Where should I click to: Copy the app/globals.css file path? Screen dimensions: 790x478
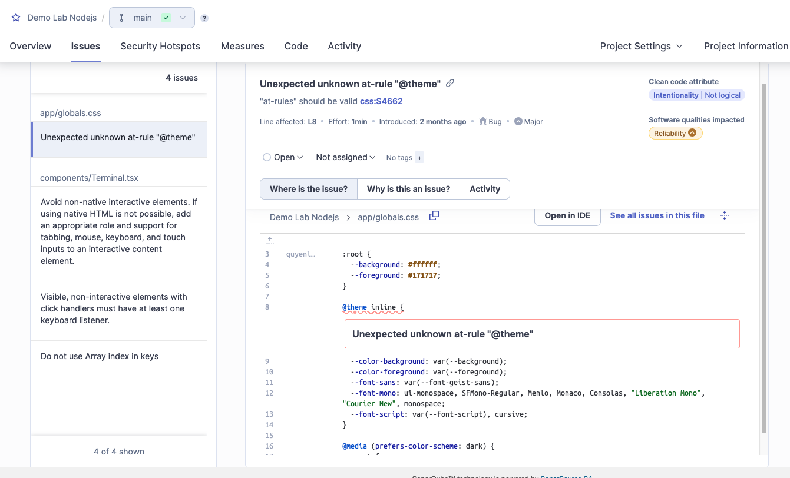pos(434,216)
